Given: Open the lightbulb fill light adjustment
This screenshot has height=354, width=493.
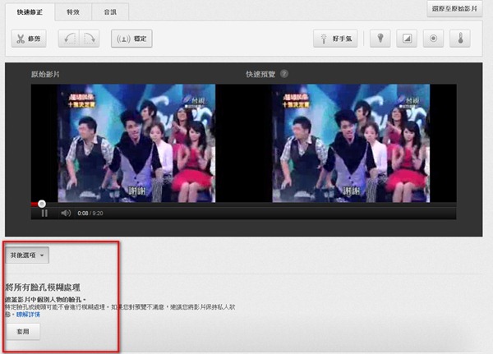Looking at the screenshot, I should click(x=380, y=39).
